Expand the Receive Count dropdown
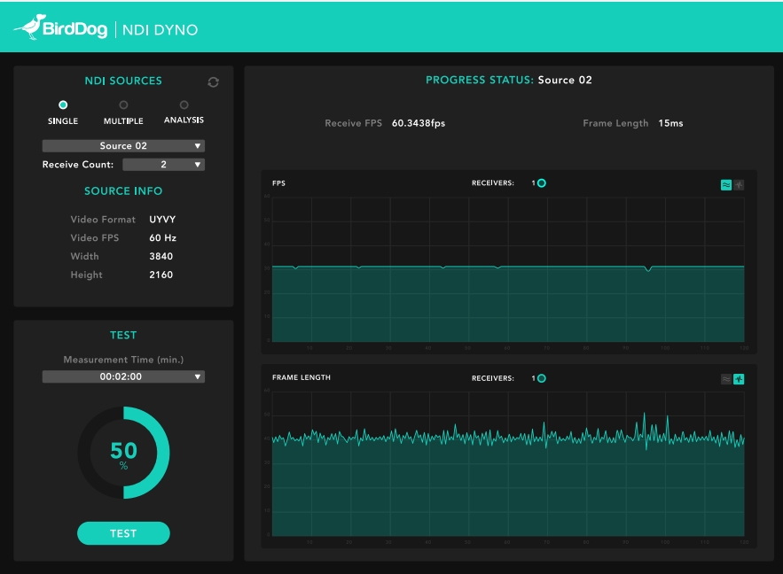 pyautogui.click(x=163, y=165)
